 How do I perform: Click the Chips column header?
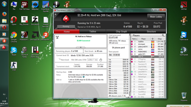click(160, 39)
